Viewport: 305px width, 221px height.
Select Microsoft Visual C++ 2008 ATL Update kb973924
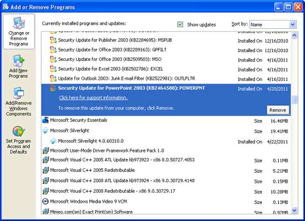tap(123, 181)
